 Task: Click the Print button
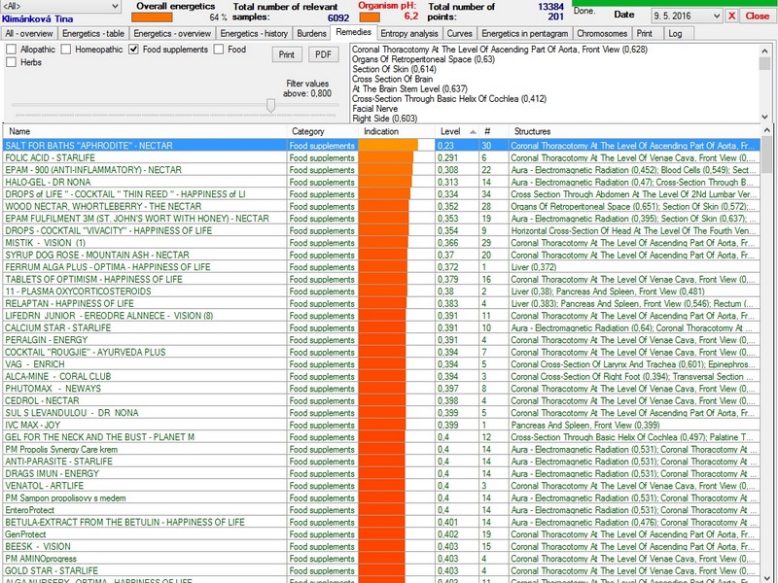pyautogui.click(x=287, y=54)
